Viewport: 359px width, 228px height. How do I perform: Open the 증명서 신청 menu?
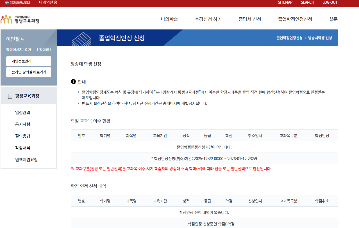(250, 19)
